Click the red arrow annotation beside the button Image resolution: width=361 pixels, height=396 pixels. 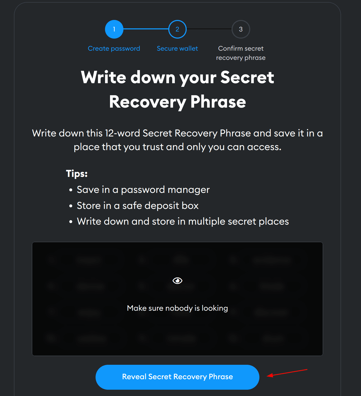(287, 373)
